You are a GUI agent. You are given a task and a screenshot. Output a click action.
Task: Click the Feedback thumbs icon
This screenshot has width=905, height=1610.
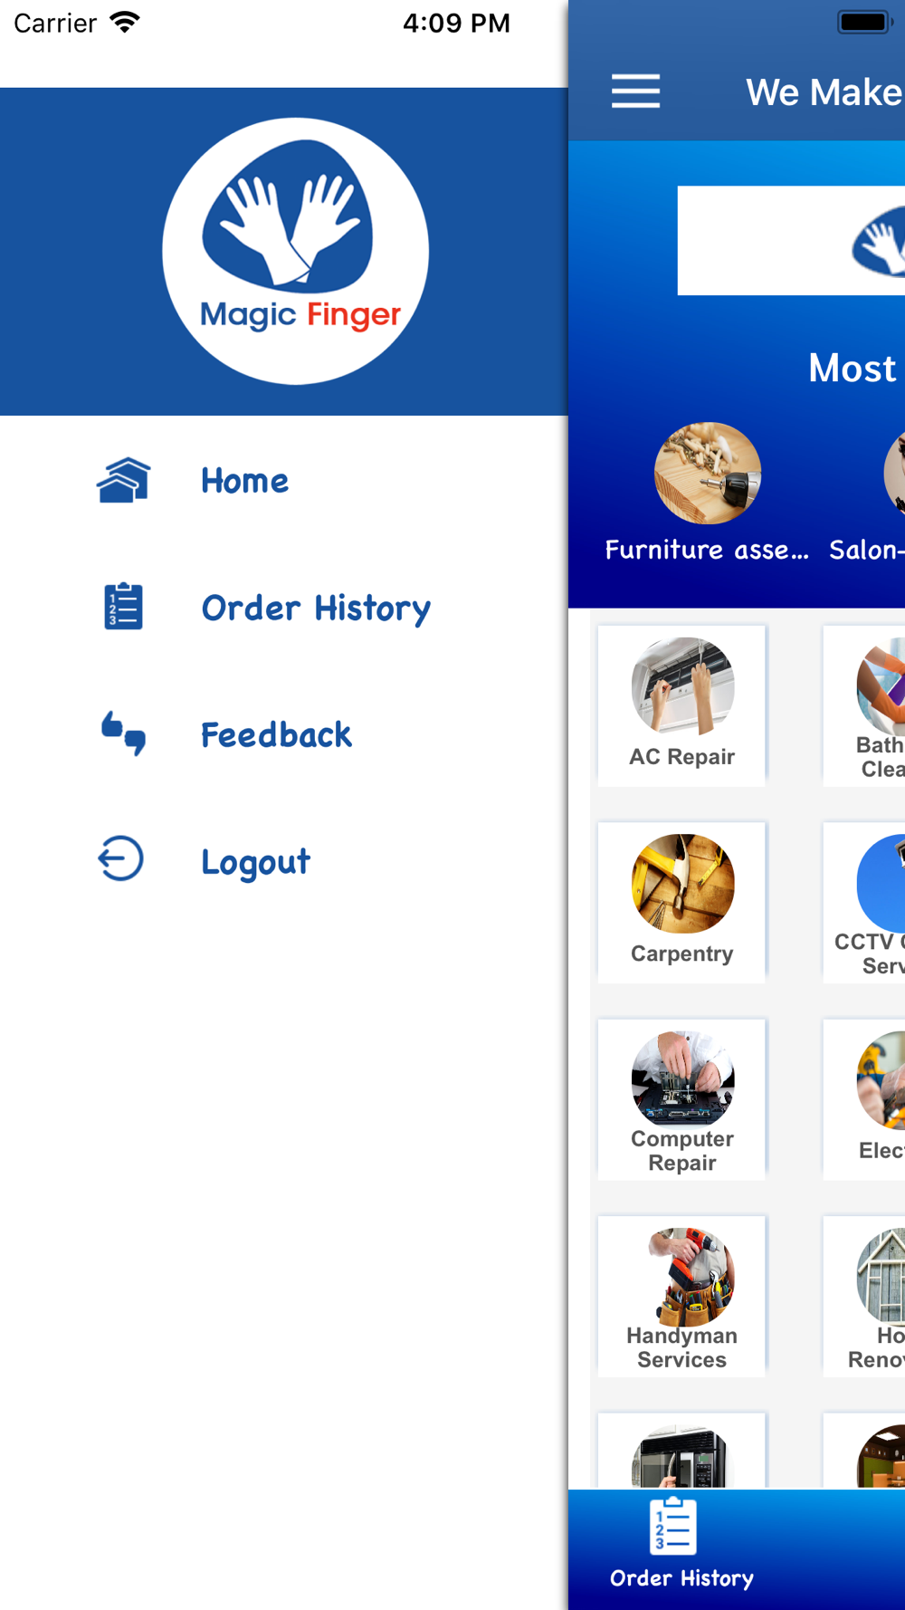pyautogui.click(x=123, y=733)
